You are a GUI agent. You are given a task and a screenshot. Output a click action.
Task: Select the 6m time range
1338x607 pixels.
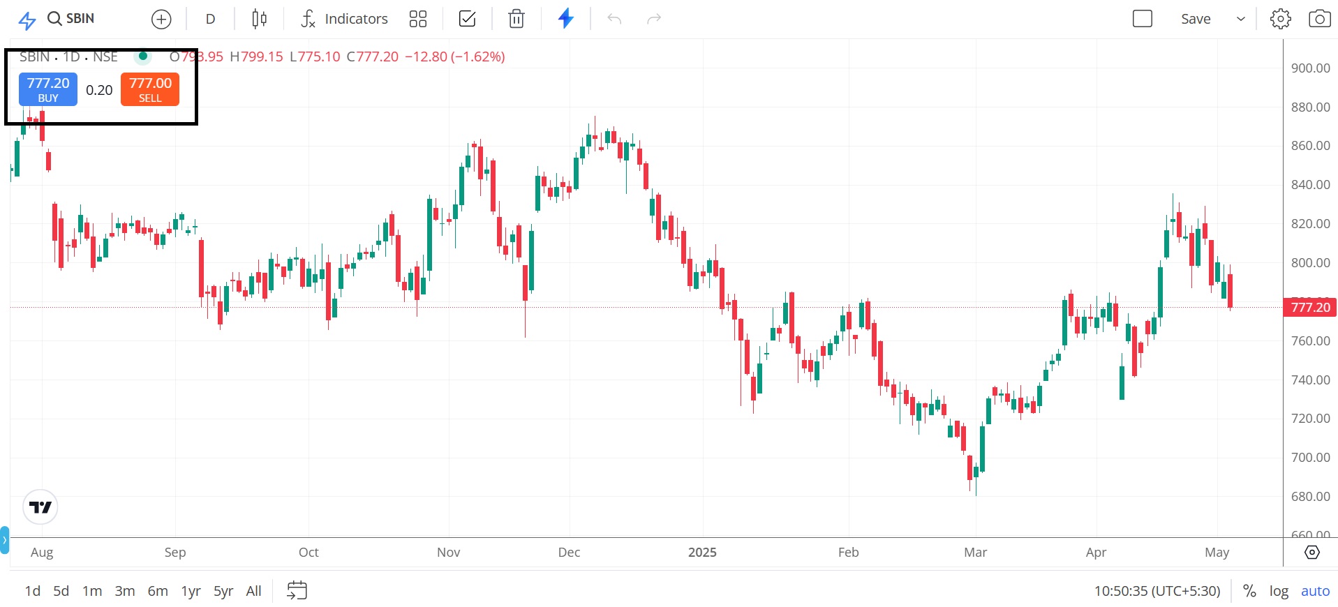(158, 591)
